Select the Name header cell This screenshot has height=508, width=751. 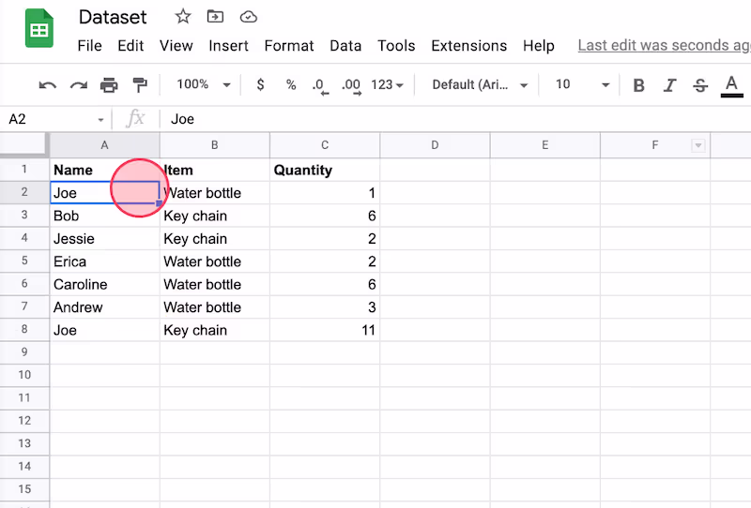pyautogui.click(x=104, y=170)
